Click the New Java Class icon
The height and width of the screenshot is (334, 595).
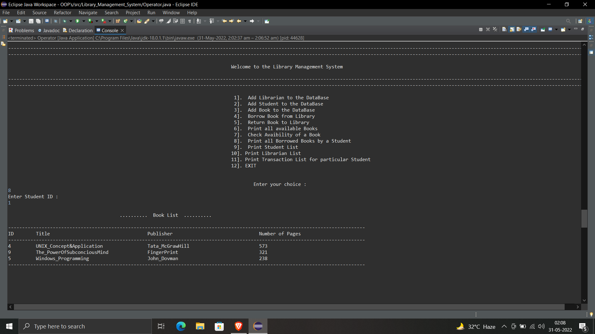click(126, 21)
